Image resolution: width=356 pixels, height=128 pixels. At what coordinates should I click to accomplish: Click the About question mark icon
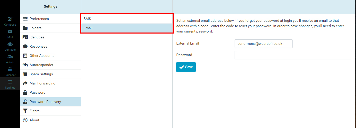click(25, 120)
